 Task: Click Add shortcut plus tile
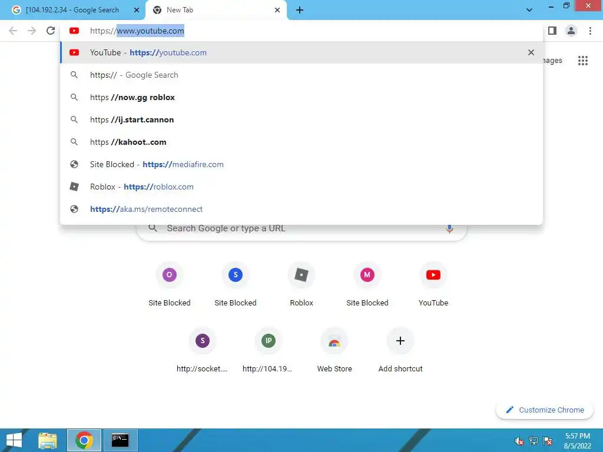(400, 350)
